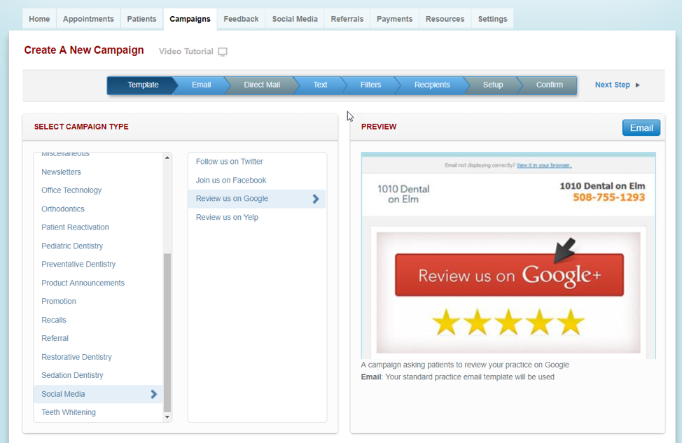
Task: Go to the Home tab
Action: point(39,19)
